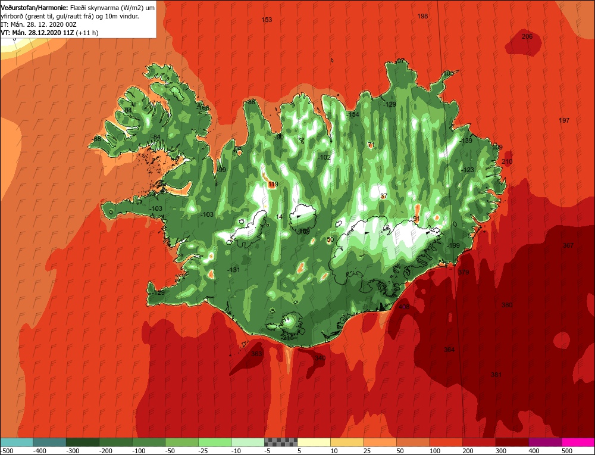Viewport: 595px width, 455px height.
Task: Click the initial time line IT: Mán. 28. 12. 2020 00Z
Action: [x=39, y=24]
